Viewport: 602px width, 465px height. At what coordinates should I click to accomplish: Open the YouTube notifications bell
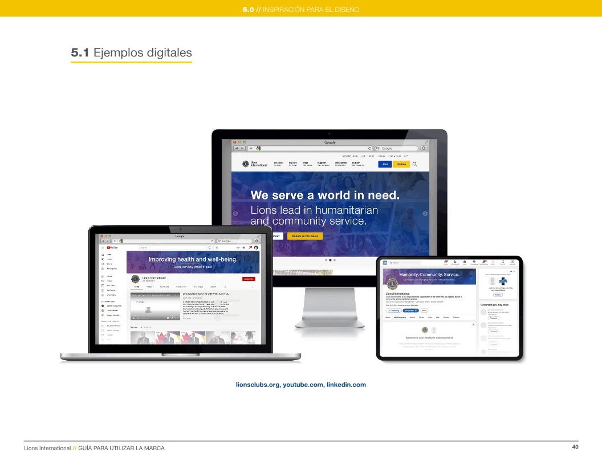(x=250, y=247)
